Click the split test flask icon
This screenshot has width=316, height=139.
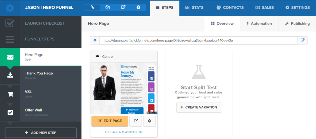pos(199,72)
